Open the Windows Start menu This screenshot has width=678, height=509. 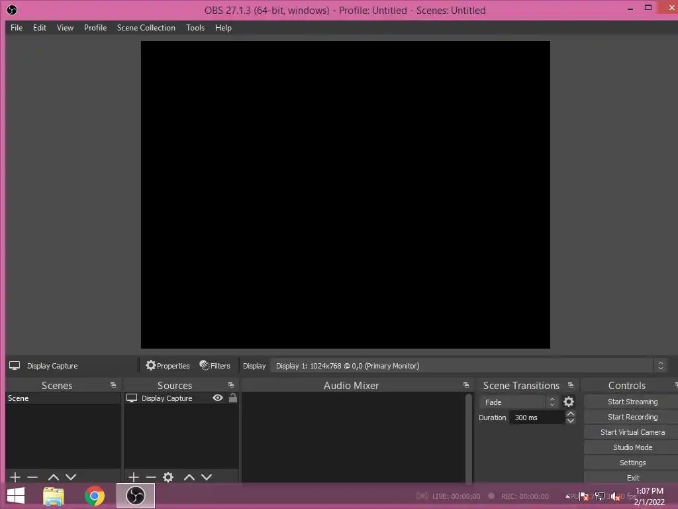coord(16,496)
